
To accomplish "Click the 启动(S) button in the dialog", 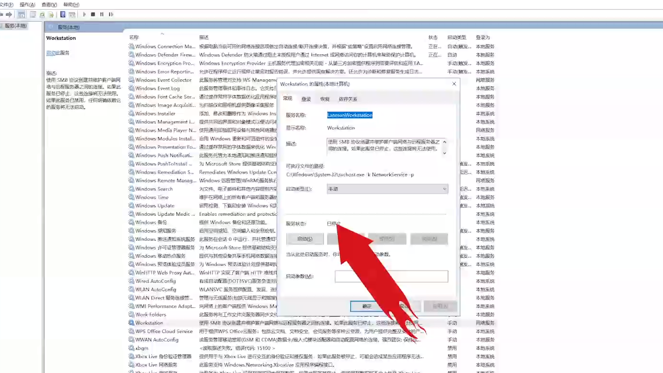I will tap(305, 239).
